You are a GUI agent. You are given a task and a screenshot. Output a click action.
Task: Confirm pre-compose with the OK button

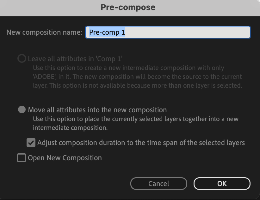coord(222,184)
